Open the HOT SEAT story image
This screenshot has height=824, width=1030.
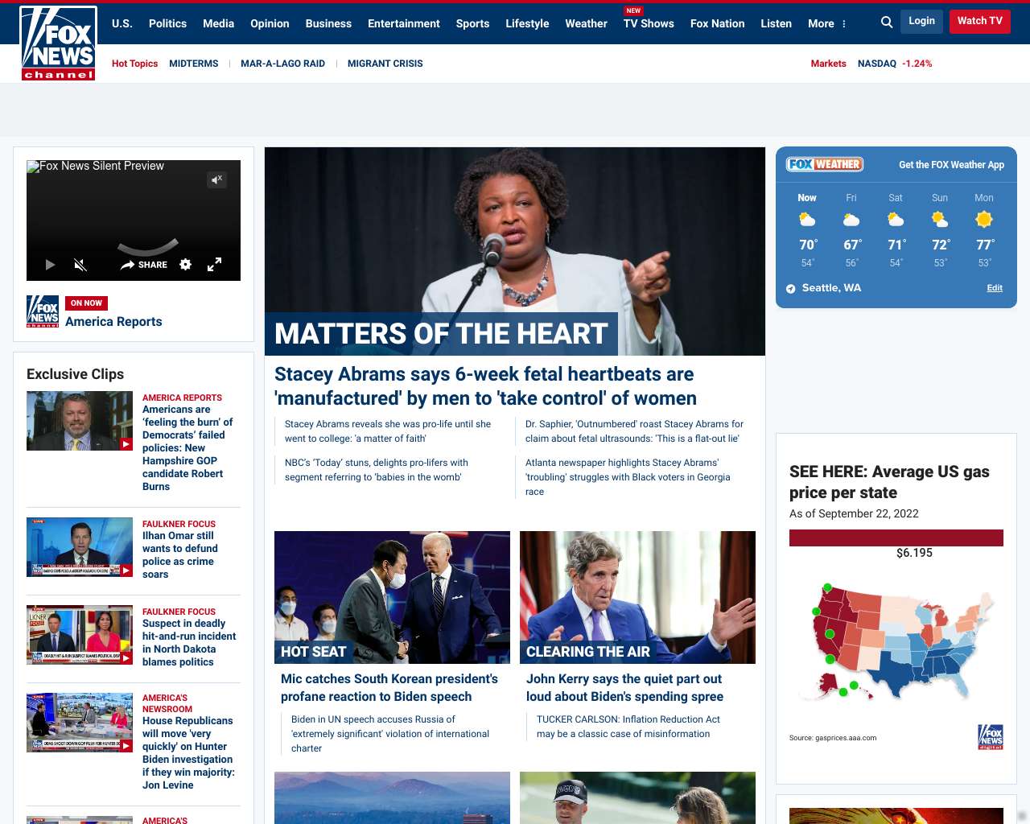point(392,597)
